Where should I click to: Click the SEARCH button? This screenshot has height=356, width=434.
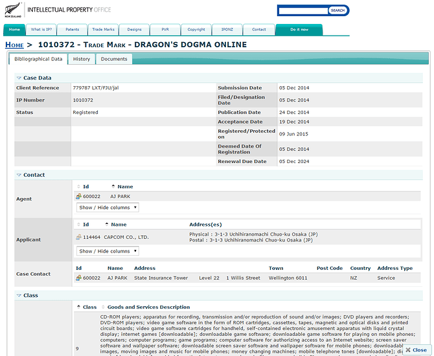337,10
